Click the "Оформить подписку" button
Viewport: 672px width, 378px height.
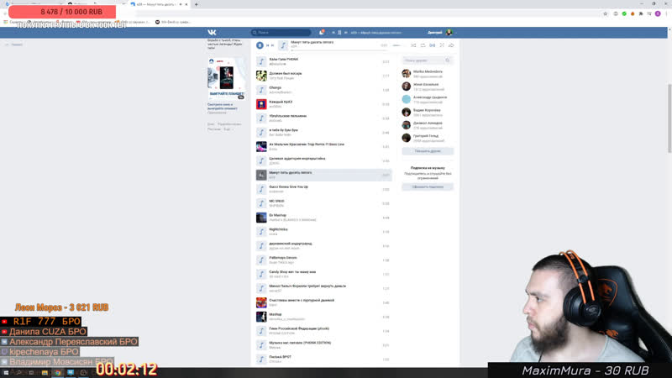click(x=428, y=186)
